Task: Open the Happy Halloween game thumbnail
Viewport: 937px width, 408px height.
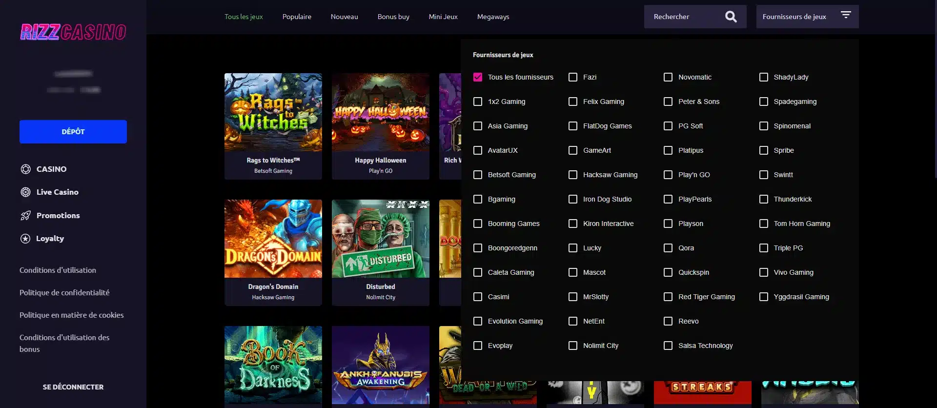Action: (x=381, y=112)
